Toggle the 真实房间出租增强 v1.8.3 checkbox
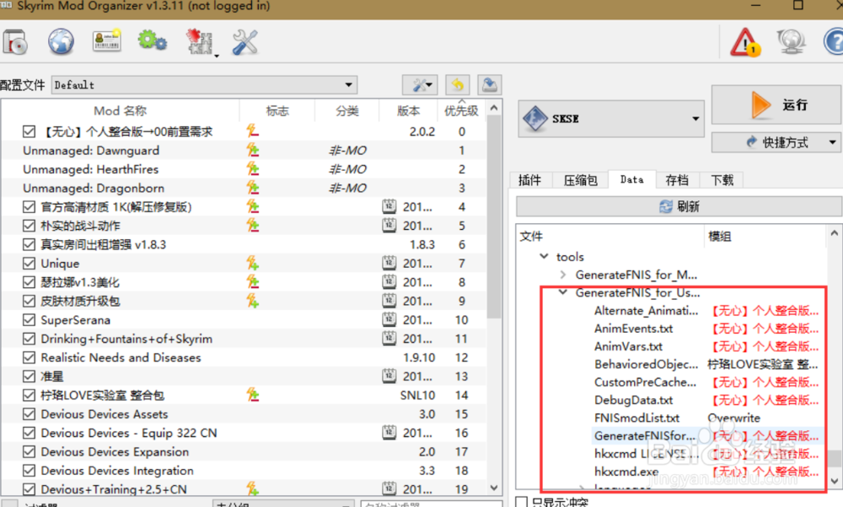This screenshot has width=843, height=507. tap(29, 244)
